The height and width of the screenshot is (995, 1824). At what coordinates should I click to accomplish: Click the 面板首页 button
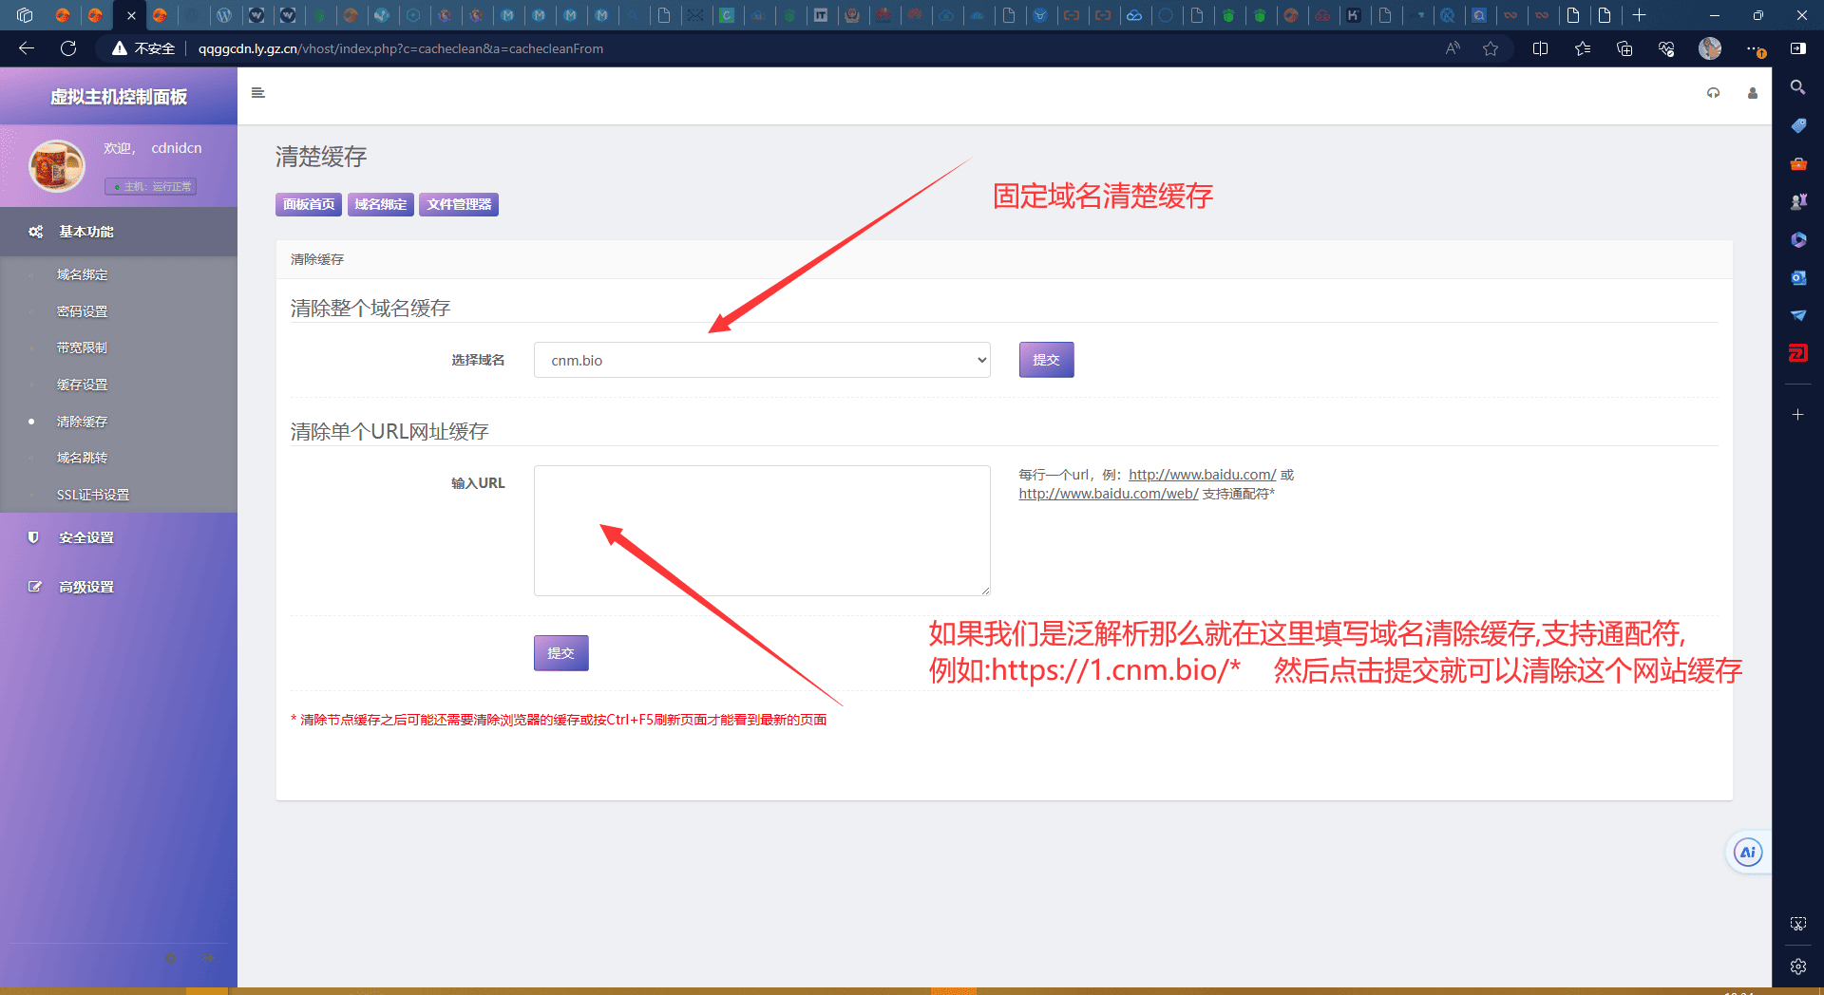(x=309, y=204)
